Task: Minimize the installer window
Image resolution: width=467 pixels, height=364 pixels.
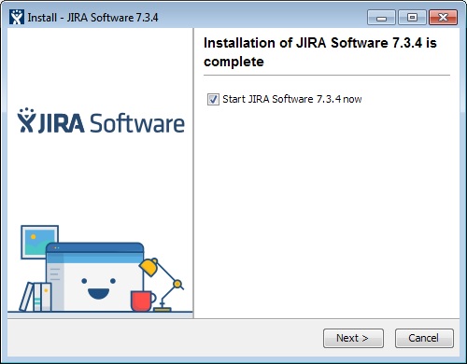Action: click(x=381, y=17)
